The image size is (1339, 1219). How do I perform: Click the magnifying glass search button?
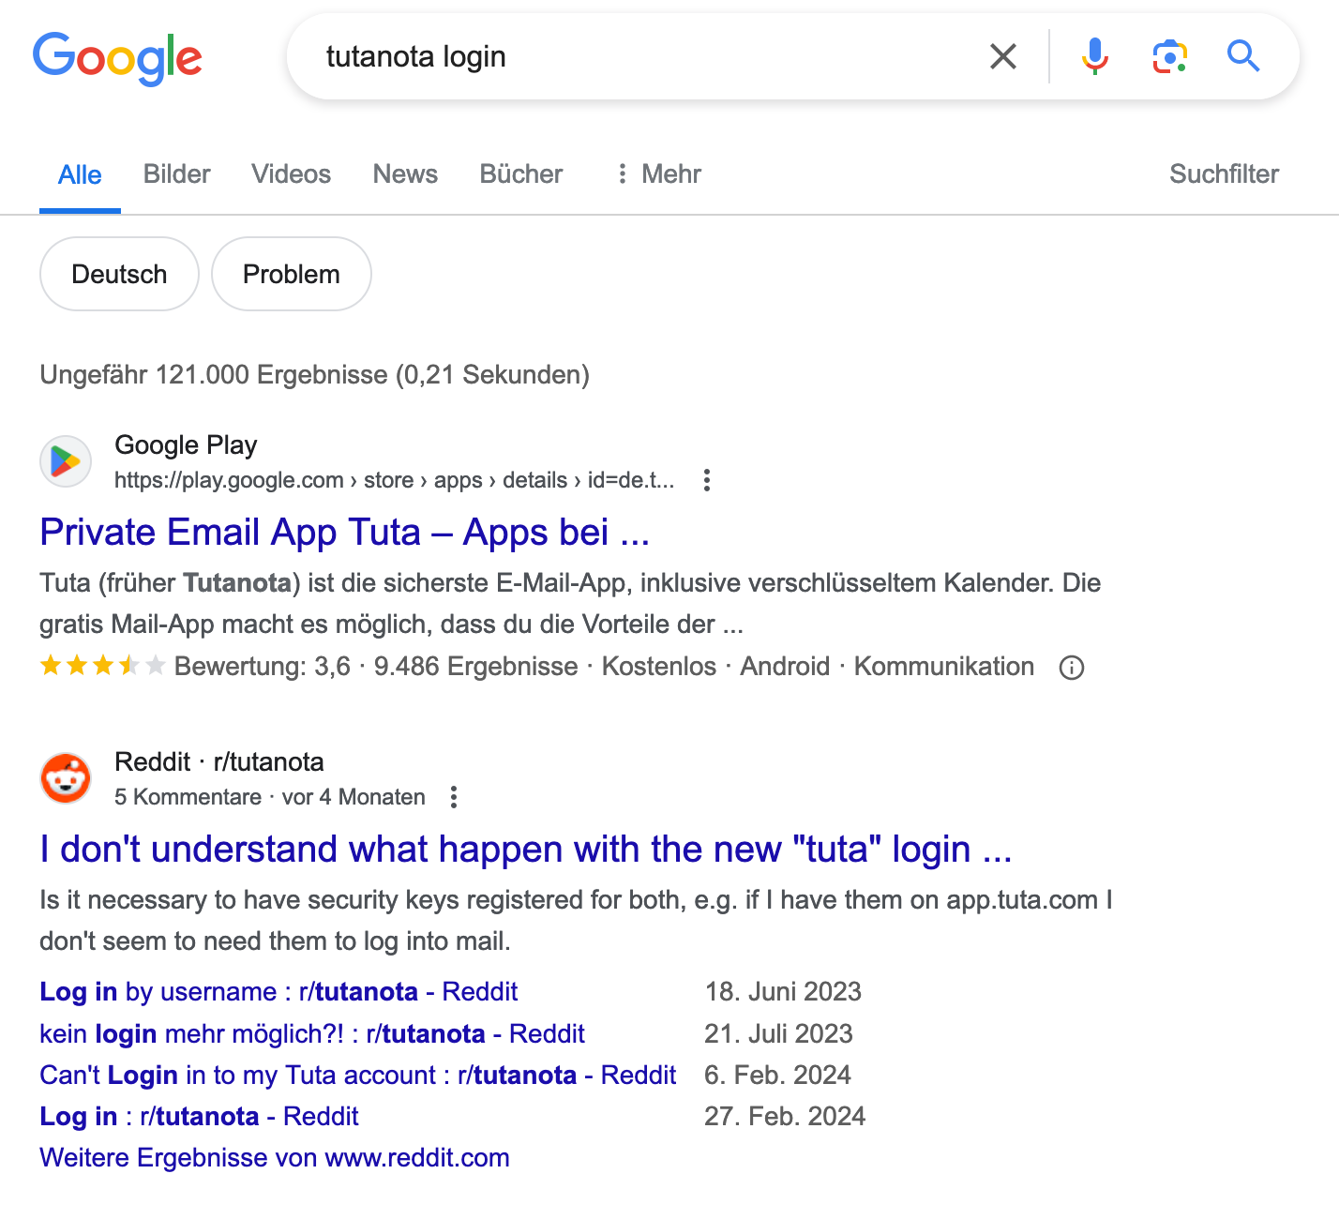coord(1243,56)
